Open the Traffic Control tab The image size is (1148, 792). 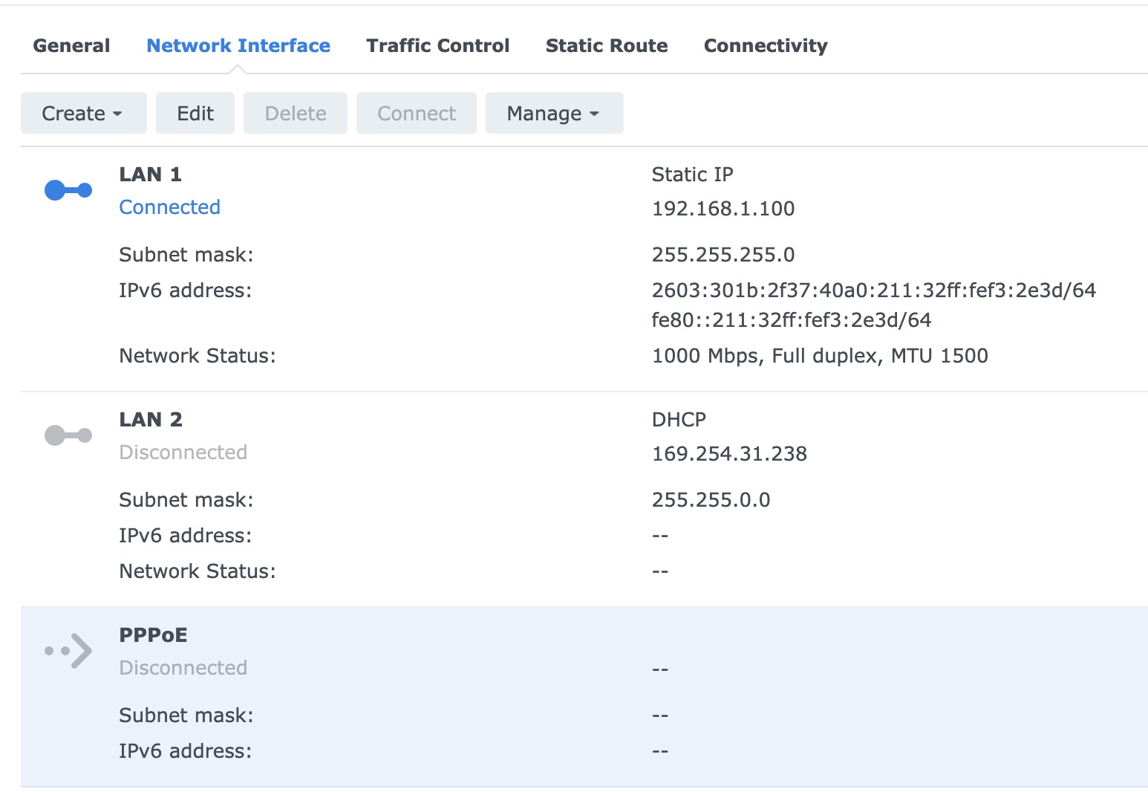point(438,46)
